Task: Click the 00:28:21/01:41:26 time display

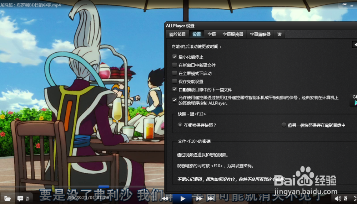Action: coord(89,198)
